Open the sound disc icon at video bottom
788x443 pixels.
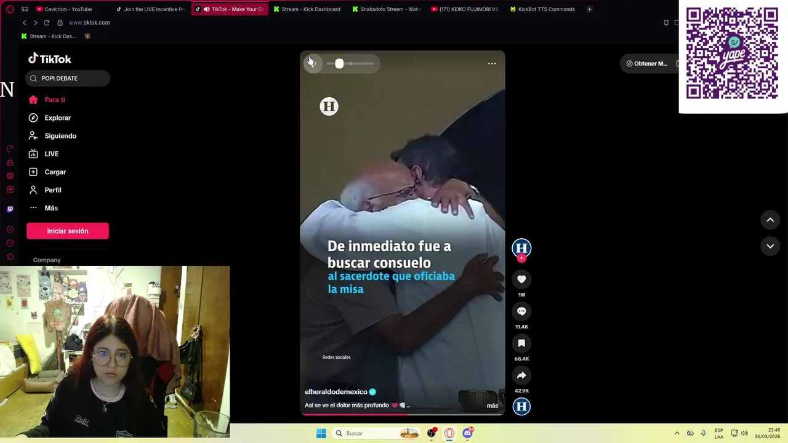click(521, 406)
